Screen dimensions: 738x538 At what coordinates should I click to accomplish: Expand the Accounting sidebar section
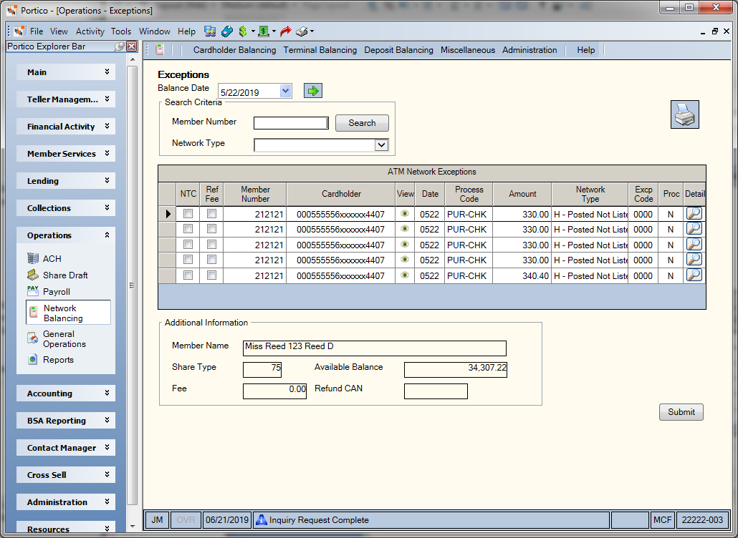click(x=66, y=393)
